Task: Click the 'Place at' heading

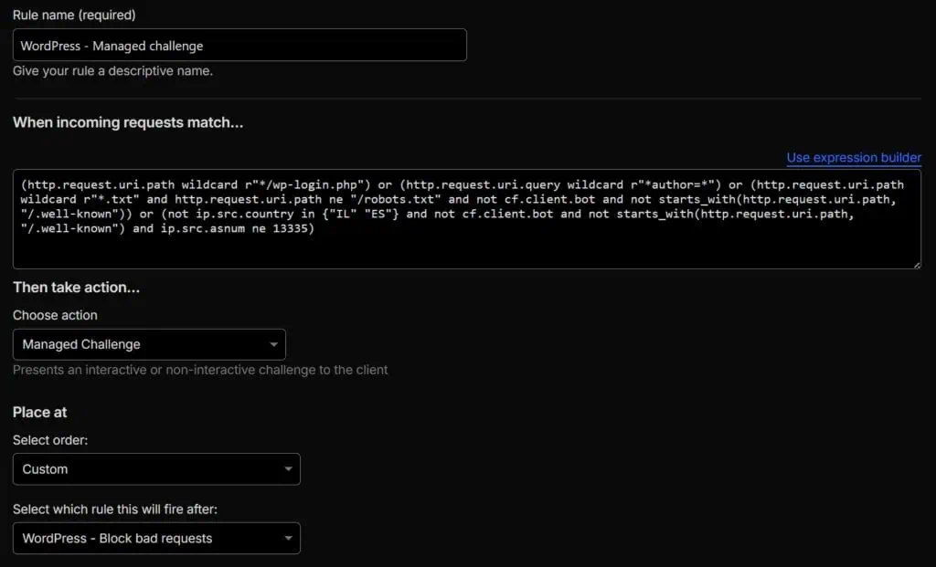Action: (x=40, y=412)
